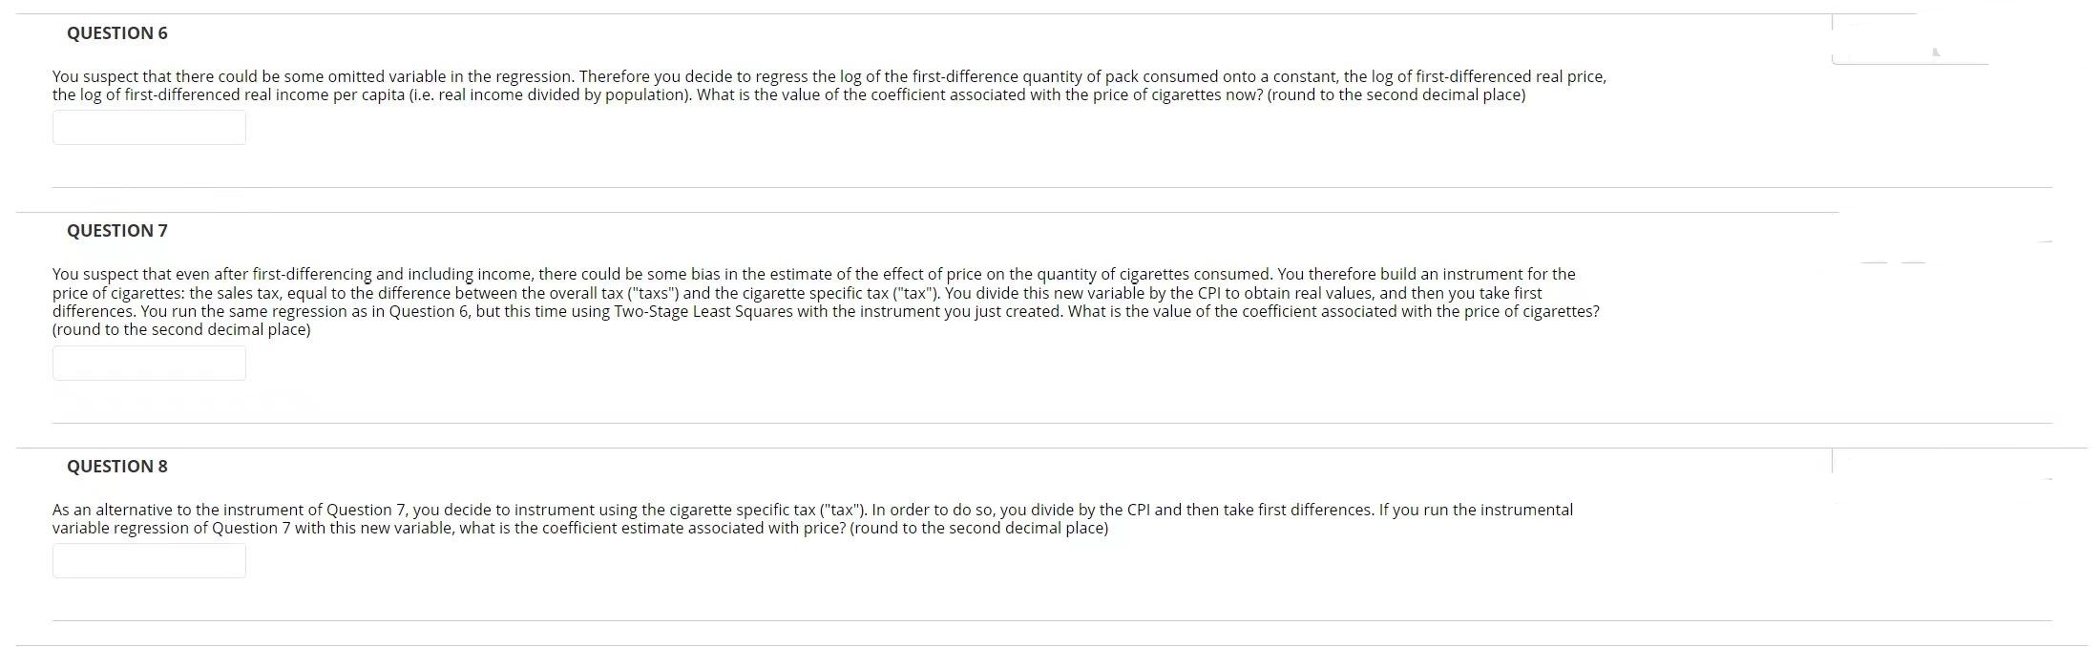Select the QUESTION 8 heading
The width and height of the screenshot is (2099, 647).
(x=116, y=466)
